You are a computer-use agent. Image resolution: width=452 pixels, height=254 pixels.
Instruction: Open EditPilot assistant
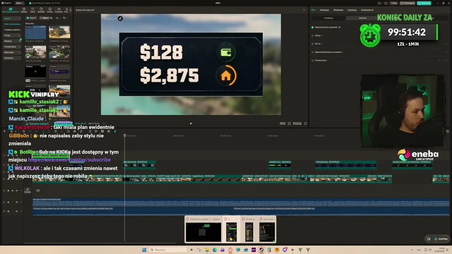[x=441, y=239]
